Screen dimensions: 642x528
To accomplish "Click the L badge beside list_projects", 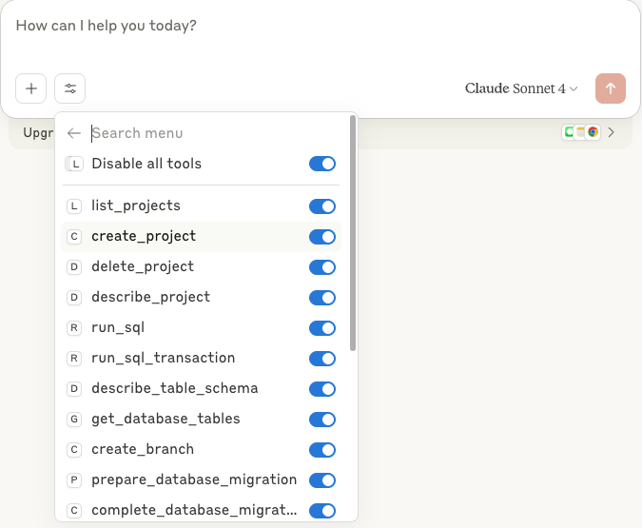I will click(74, 206).
